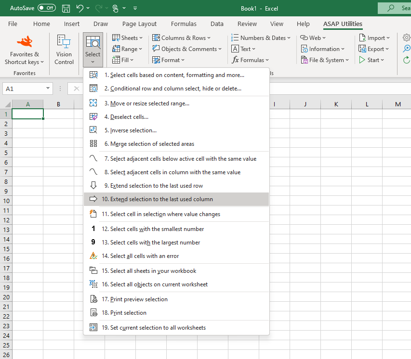Screen dimensions: 411x359
Task: Open the Format dropdown
Action: coord(168,60)
